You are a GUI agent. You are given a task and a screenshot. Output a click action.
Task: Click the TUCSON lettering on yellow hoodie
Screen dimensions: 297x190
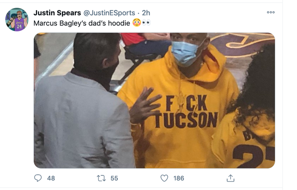(x=186, y=120)
